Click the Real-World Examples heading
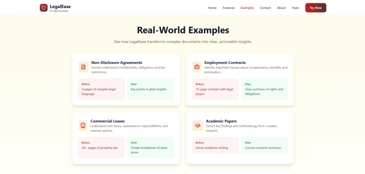The image size is (365, 174). click(183, 30)
